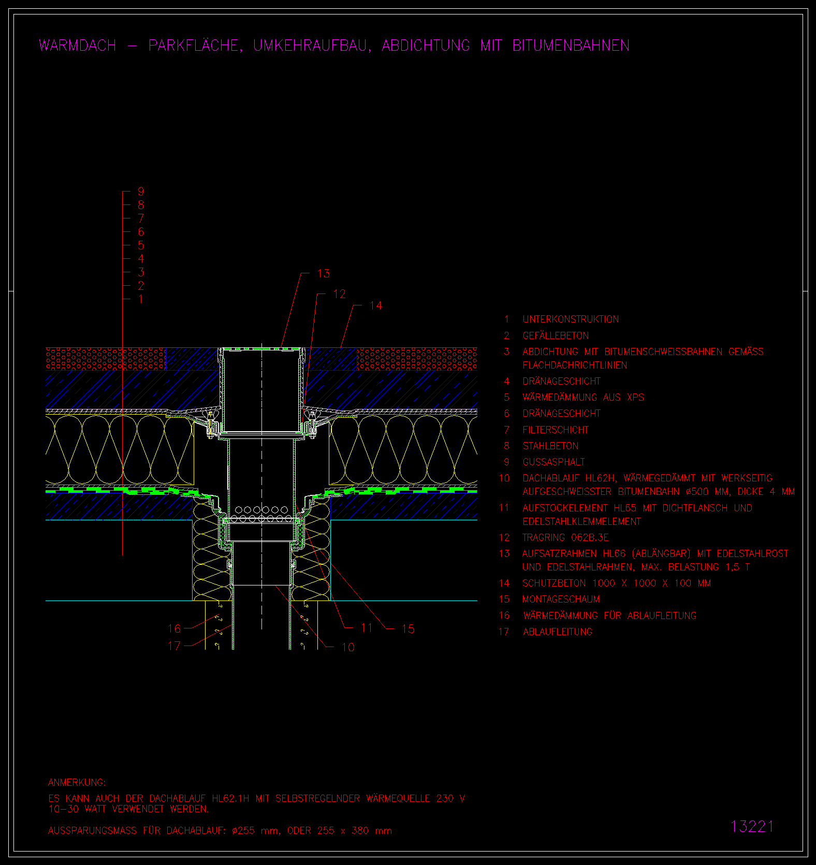Screen dimensions: 816x865
Task: Click layer marker number 5 on the red scale
Action: point(141,245)
